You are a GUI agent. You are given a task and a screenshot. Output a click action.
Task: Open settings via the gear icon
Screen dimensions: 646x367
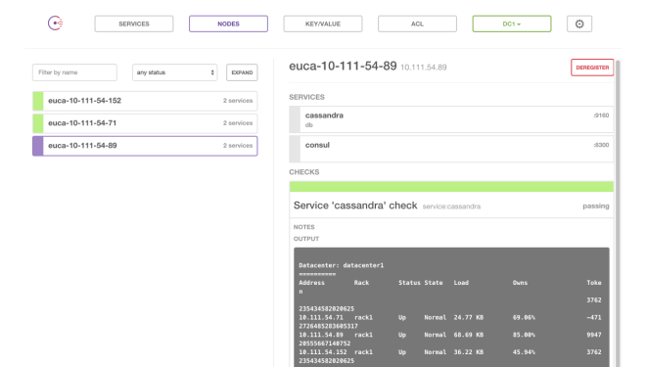579,23
